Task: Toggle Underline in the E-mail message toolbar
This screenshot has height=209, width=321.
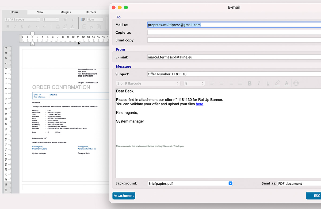Action: (x=268, y=83)
